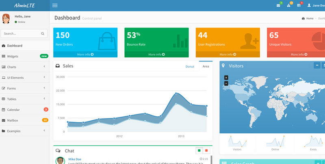Click the 2:15 timestamp in chat
The height and width of the screenshot is (164, 325).
pyautogui.click(x=204, y=159)
